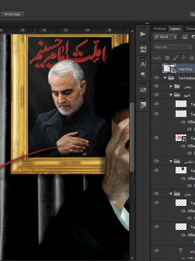Select the Layers tab
The height and width of the screenshot is (261, 195).
[175, 29]
